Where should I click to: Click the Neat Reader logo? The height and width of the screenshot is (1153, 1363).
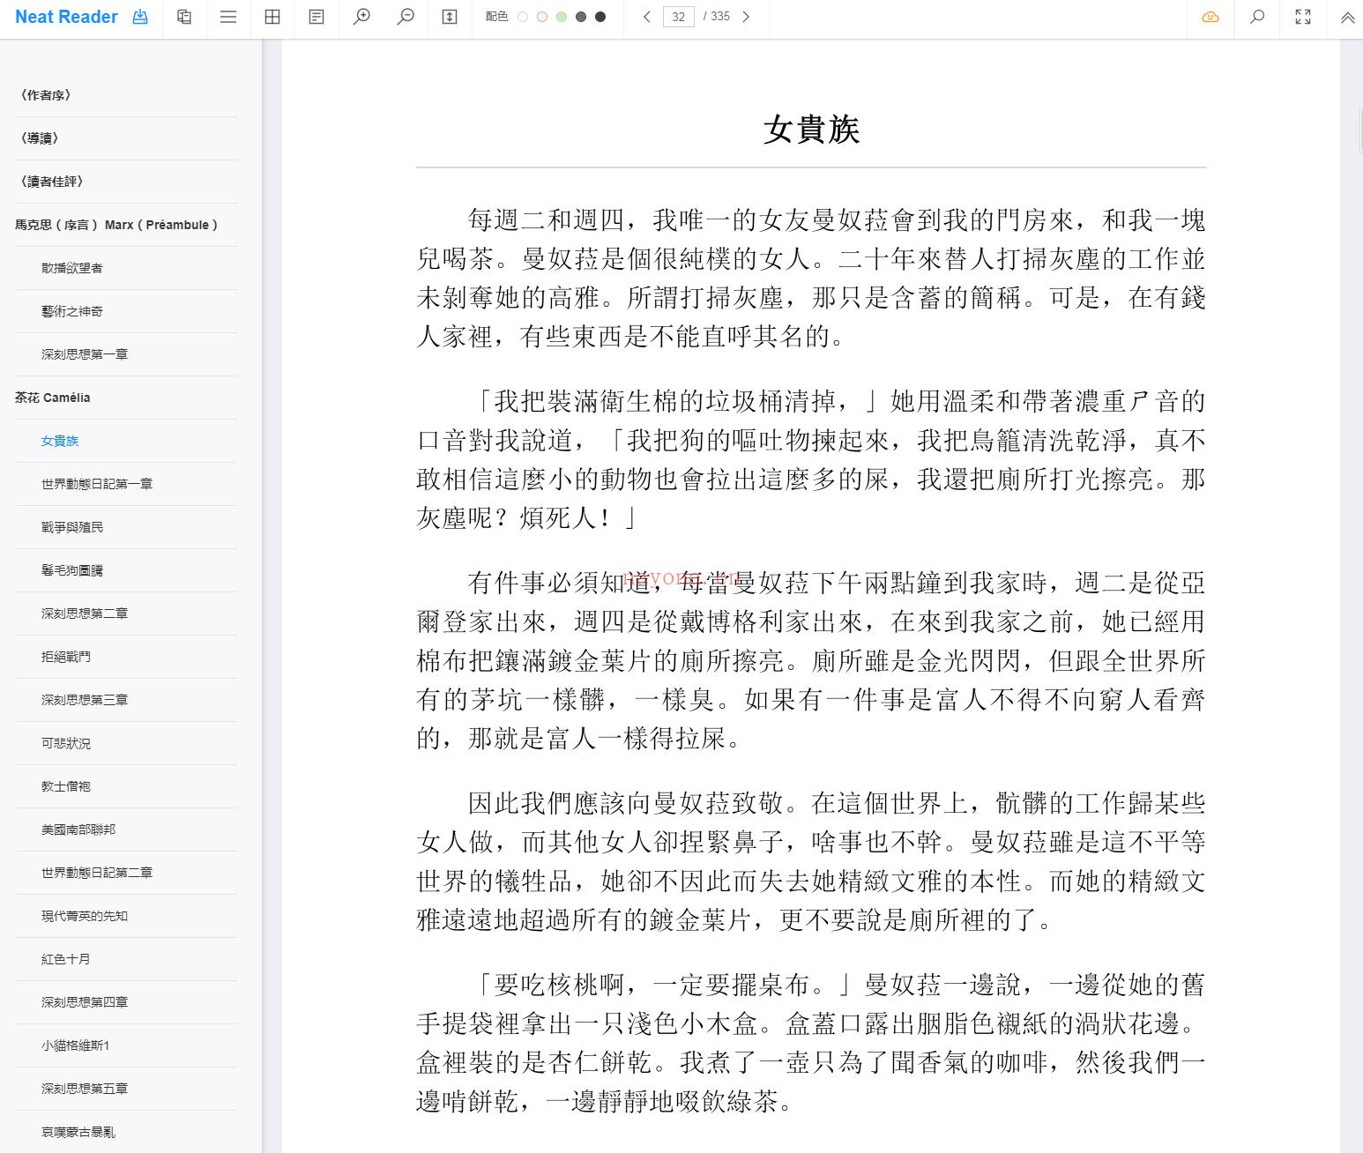(x=66, y=17)
